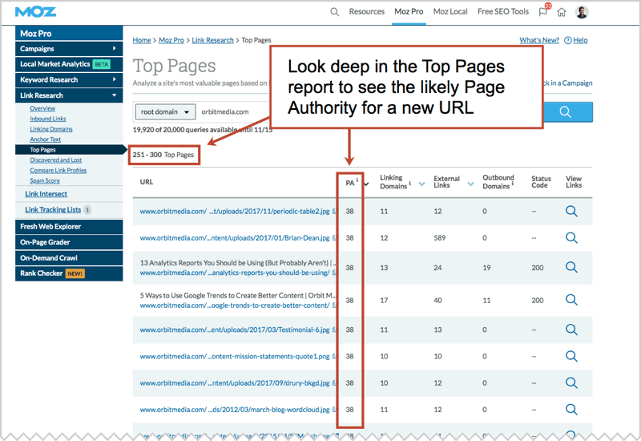Go to Overview under Link Research
The image size is (641, 441).
click(x=42, y=108)
